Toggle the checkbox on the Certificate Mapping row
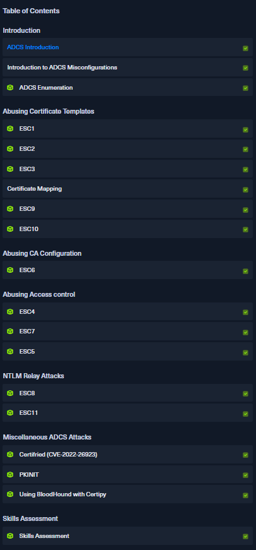The height and width of the screenshot is (550, 256). coord(245,190)
